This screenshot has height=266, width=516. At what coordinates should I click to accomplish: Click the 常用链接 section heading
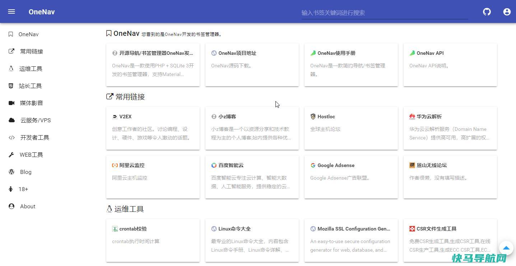coord(130,97)
